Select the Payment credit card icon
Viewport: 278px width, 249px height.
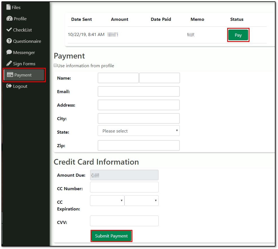click(9, 75)
